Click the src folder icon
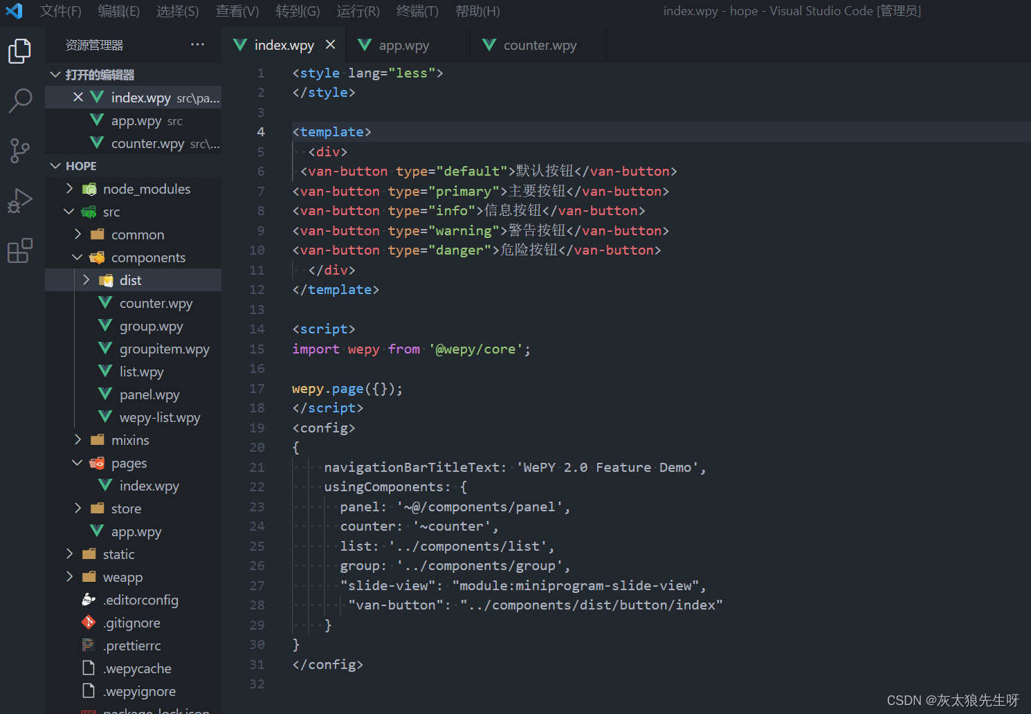This screenshot has width=1031, height=714. point(89,212)
